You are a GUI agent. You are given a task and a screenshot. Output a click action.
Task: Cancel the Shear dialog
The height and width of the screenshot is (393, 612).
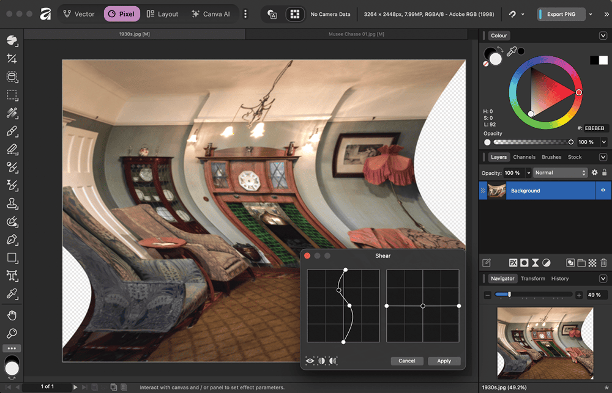click(406, 361)
